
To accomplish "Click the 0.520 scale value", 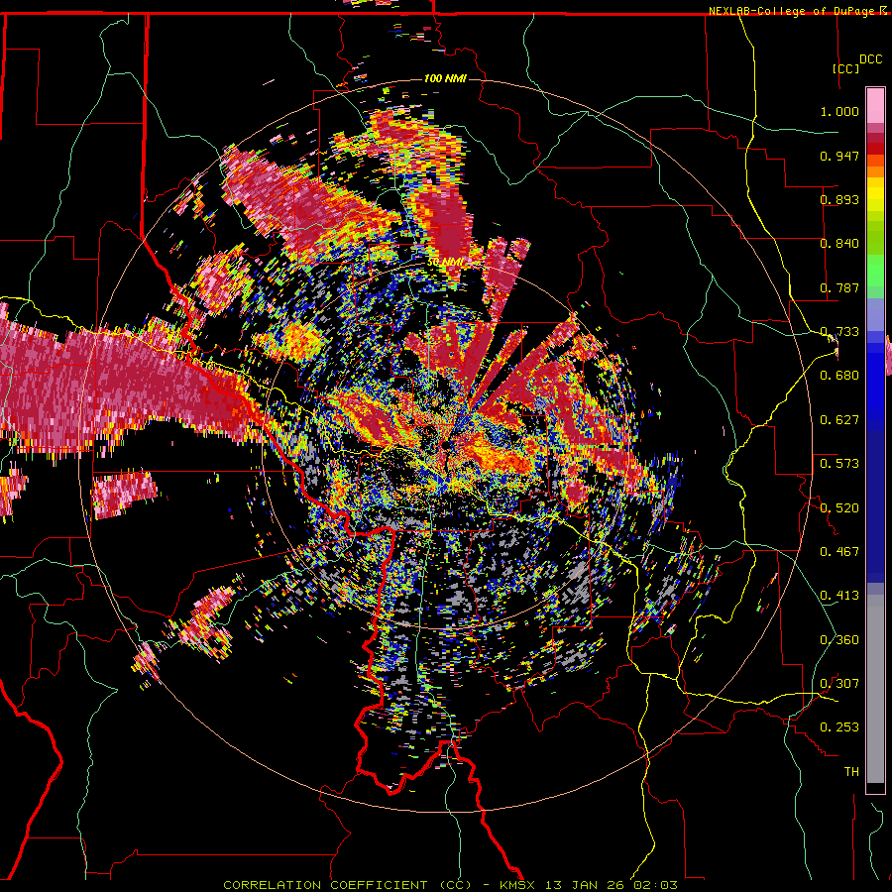I will [839, 508].
